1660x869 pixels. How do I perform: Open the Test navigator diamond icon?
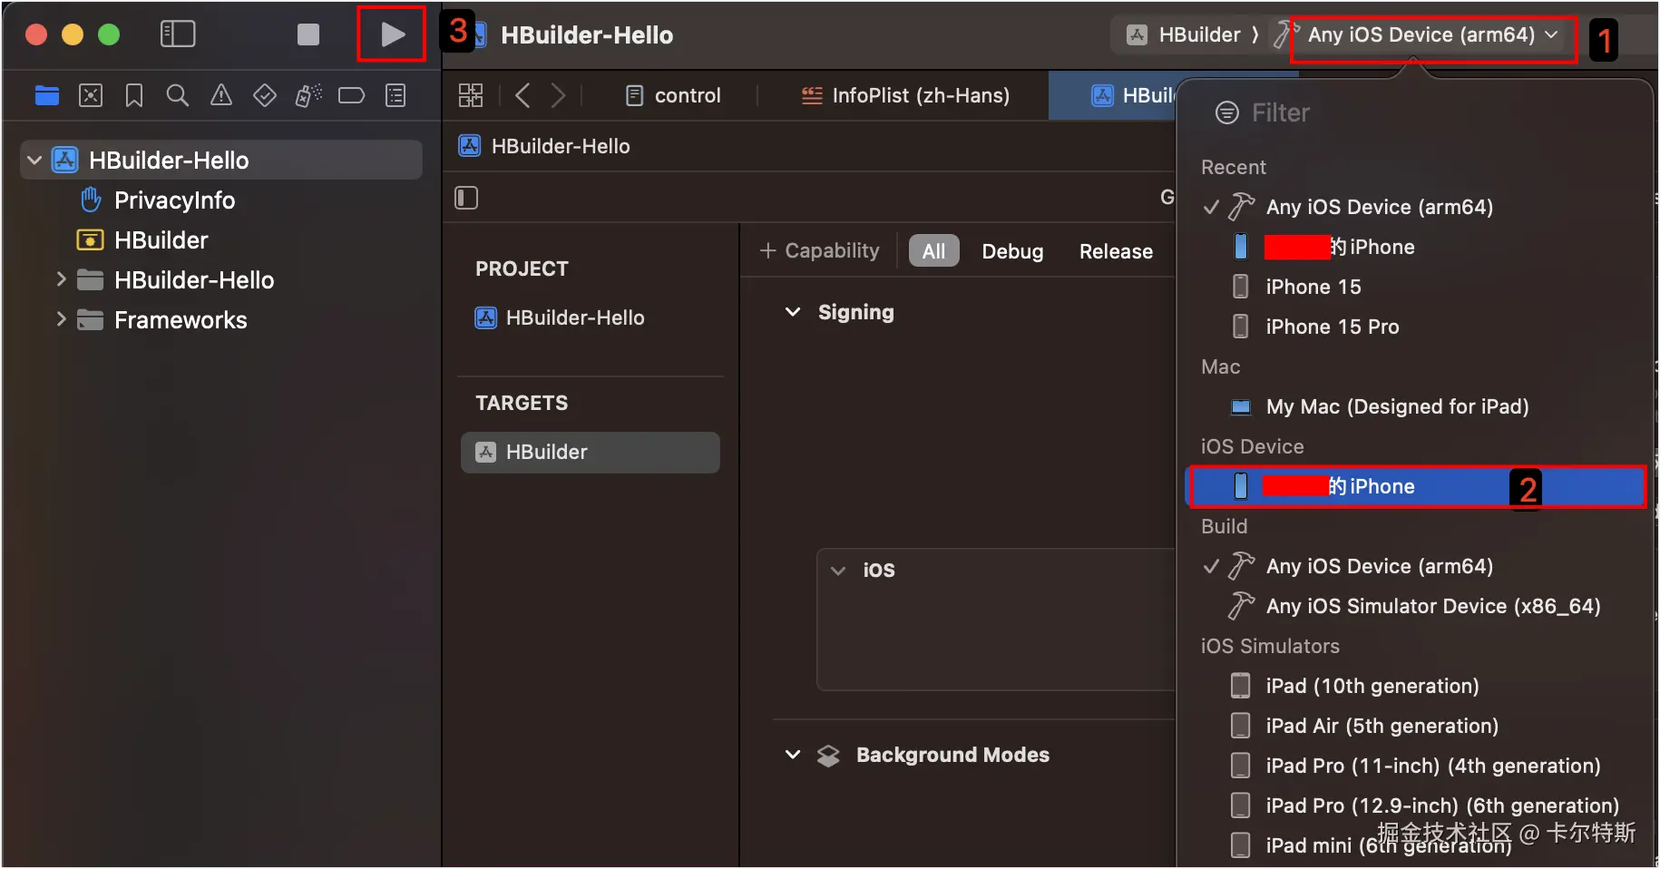pyautogui.click(x=265, y=95)
